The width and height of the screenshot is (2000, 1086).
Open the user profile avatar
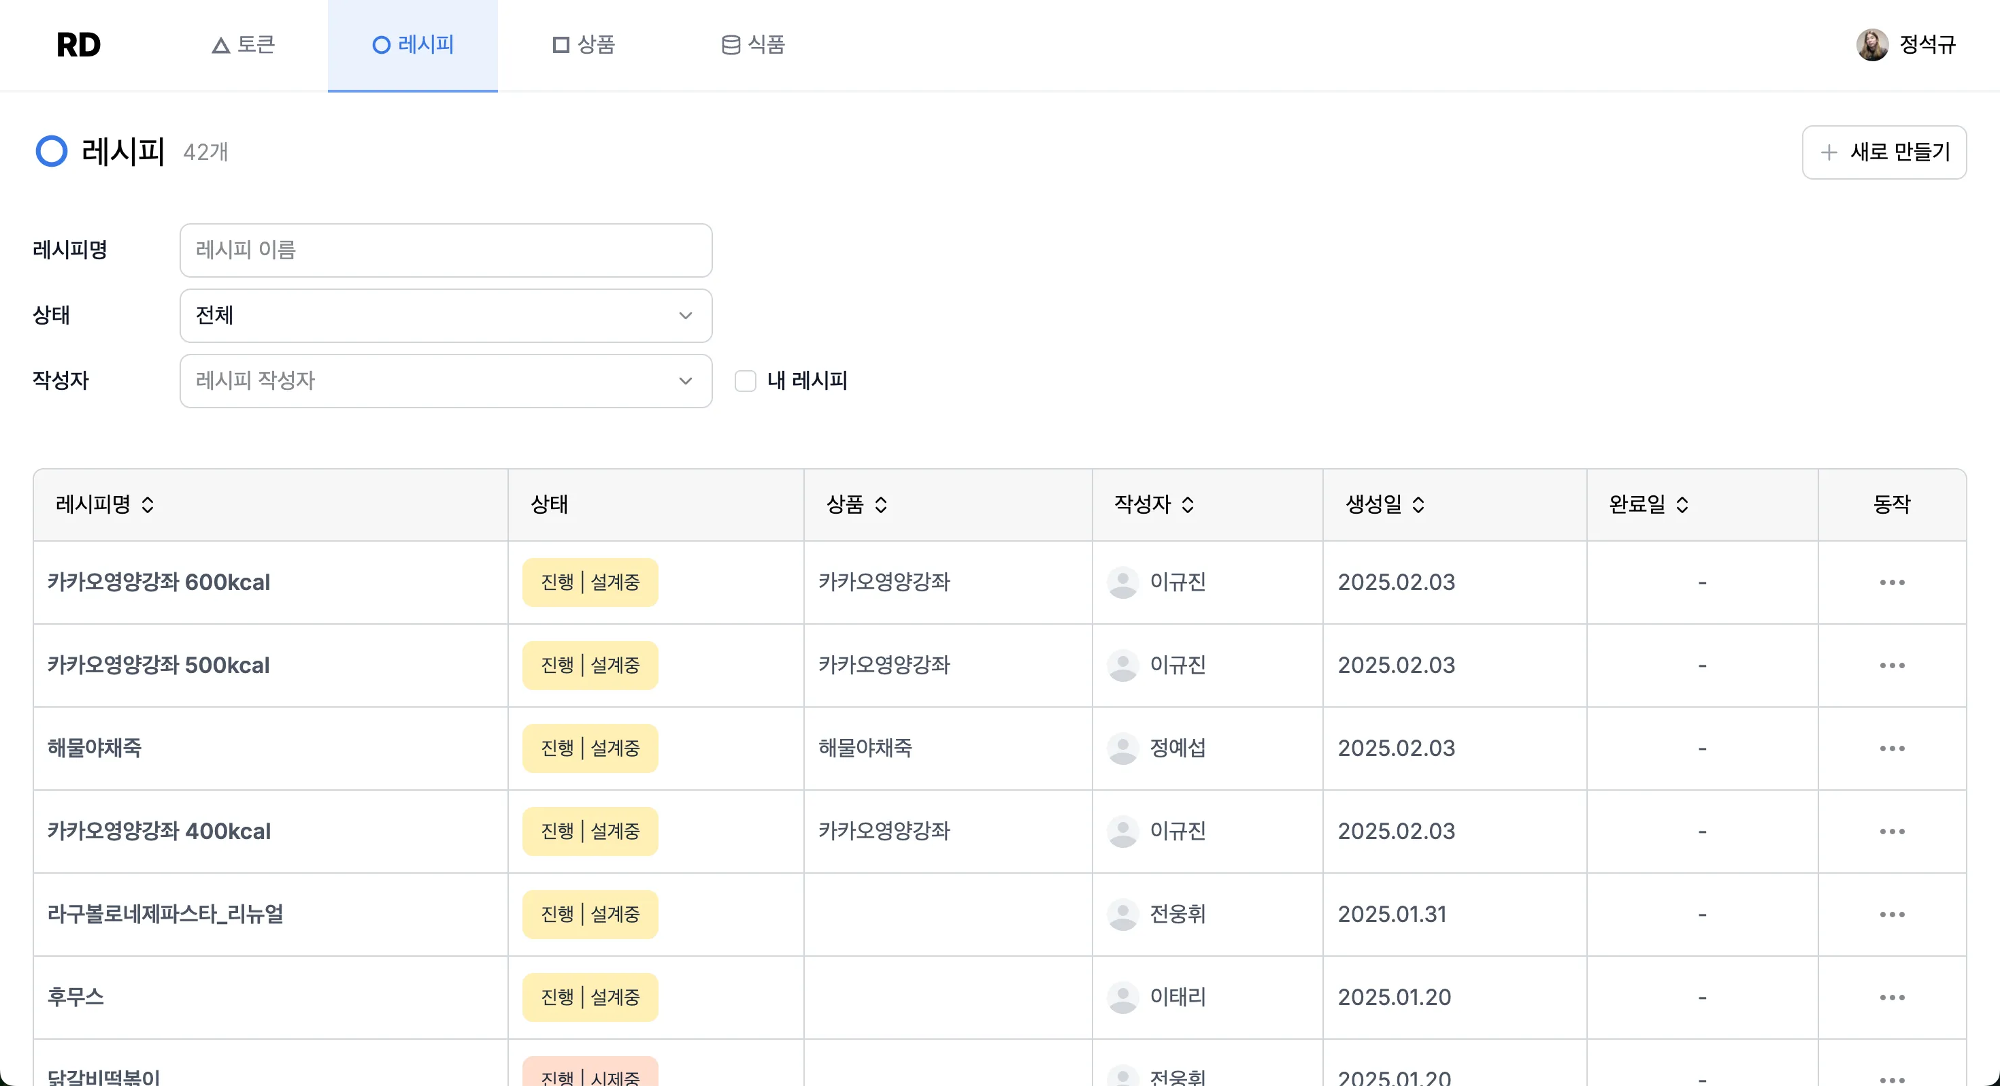(1872, 45)
